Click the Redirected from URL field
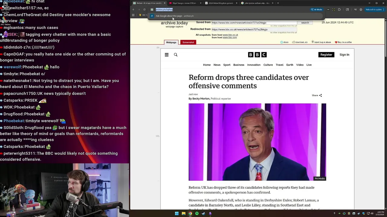 click(x=254, y=30)
